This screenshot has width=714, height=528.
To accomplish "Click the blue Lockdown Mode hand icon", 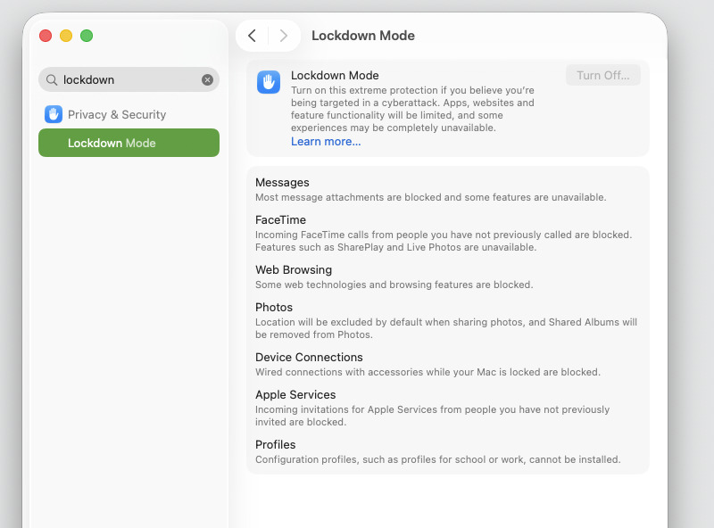I will click(x=269, y=82).
